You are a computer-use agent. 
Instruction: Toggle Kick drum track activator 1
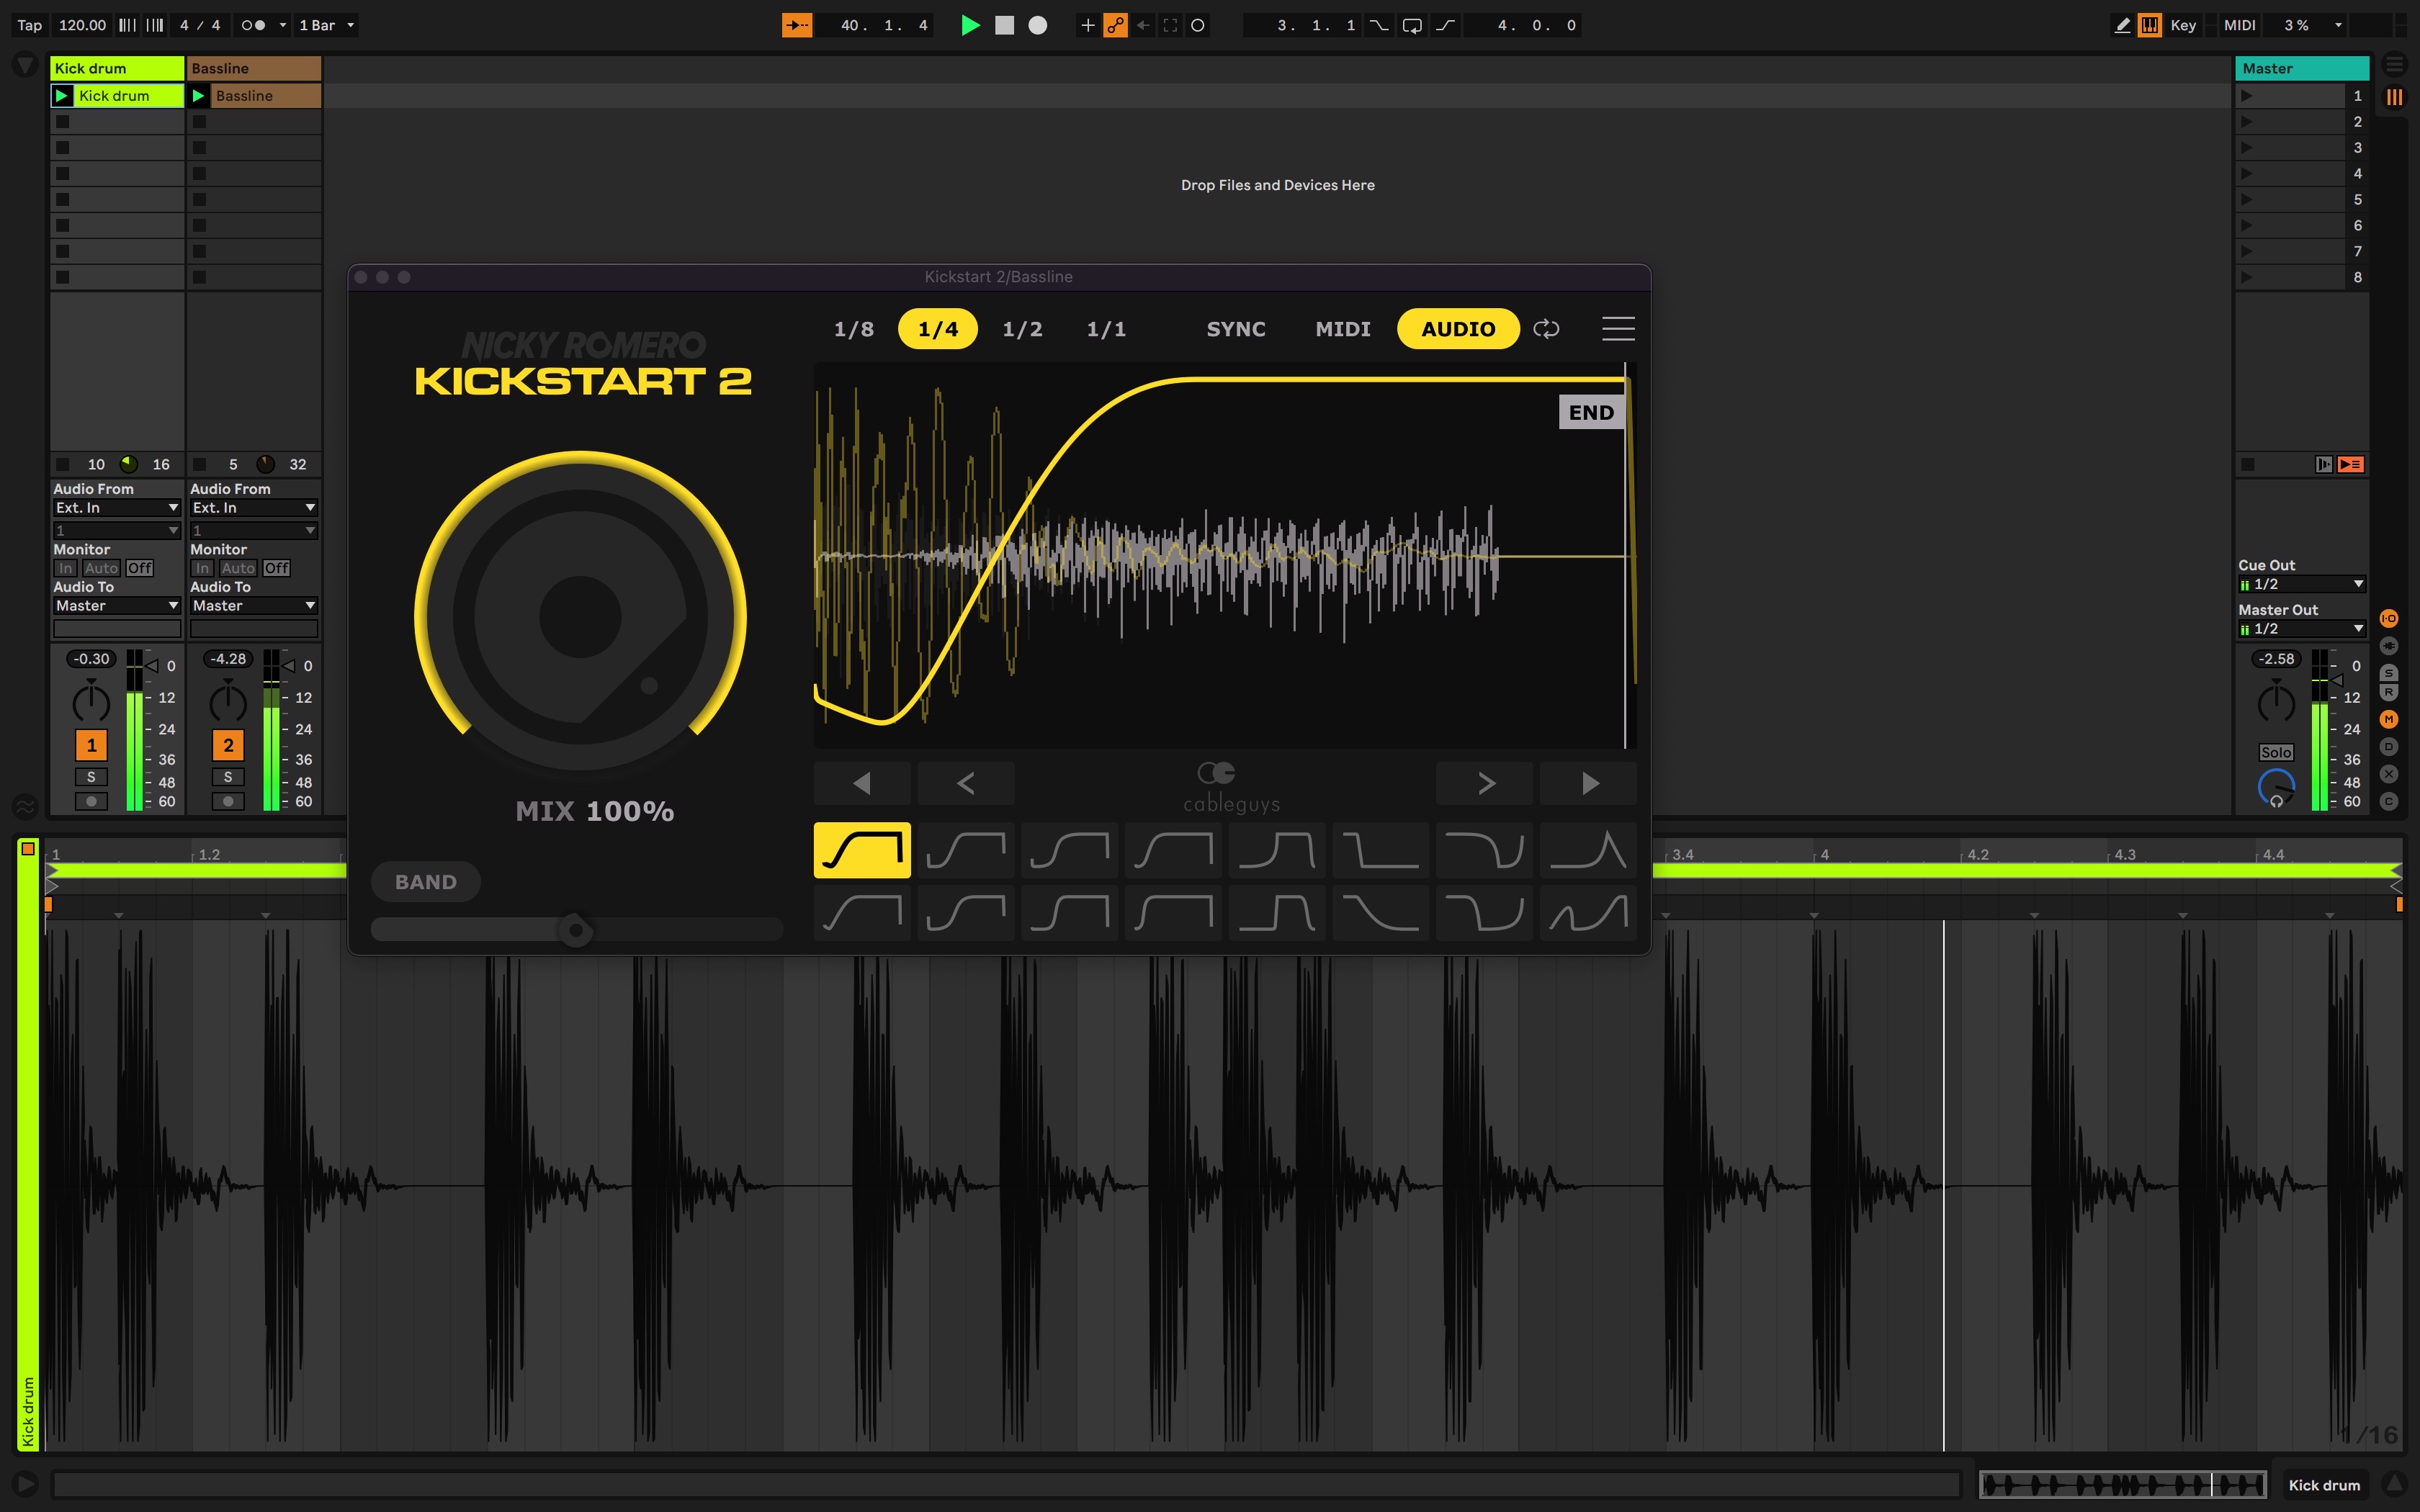(x=91, y=745)
